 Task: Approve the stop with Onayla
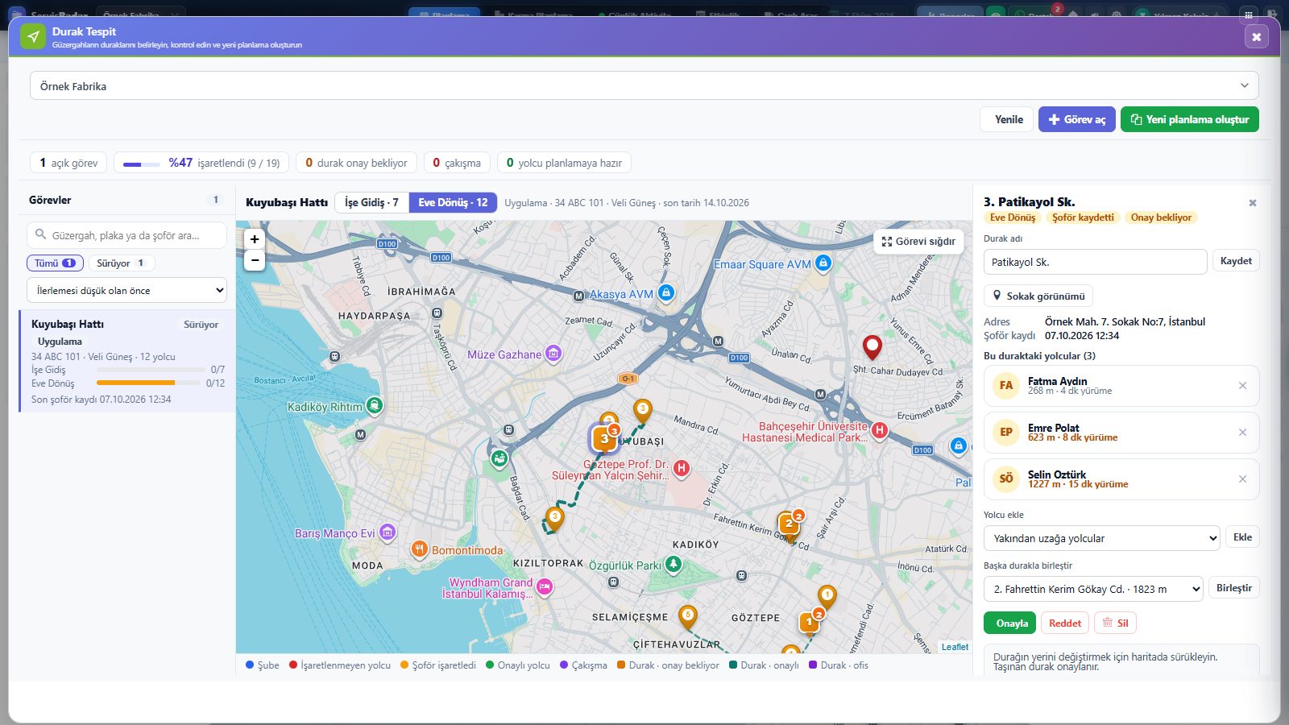[1011, 623]
